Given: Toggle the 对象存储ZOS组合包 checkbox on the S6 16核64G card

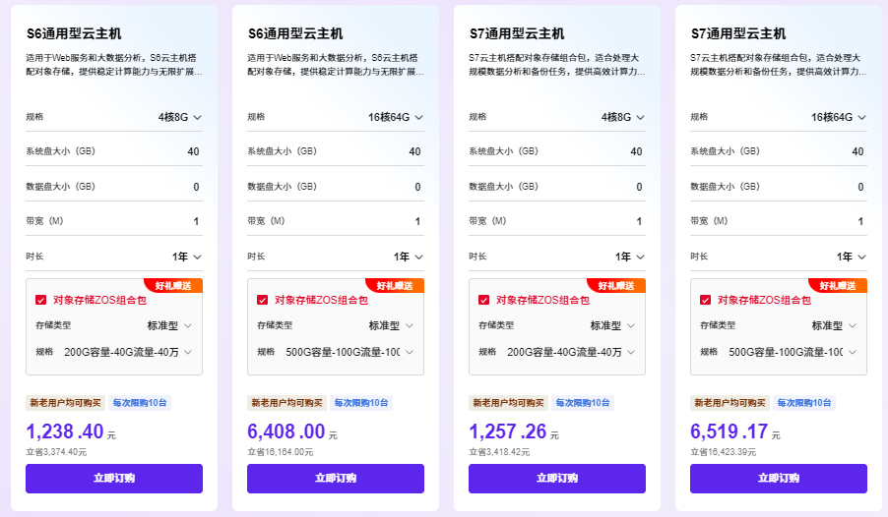Looking at the screenshot, I should [262, 301].
